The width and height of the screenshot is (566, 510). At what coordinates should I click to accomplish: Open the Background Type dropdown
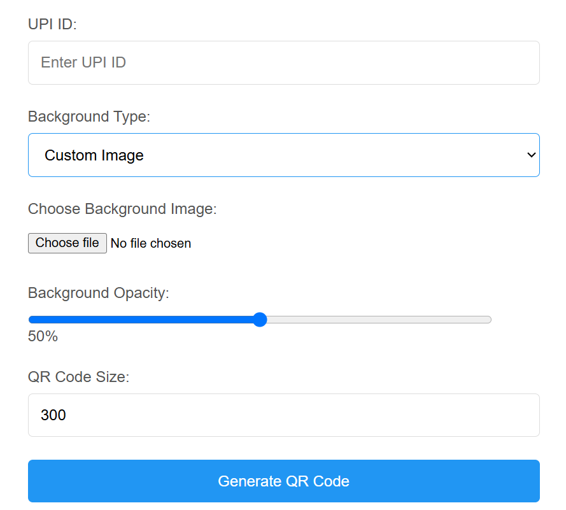284,155
